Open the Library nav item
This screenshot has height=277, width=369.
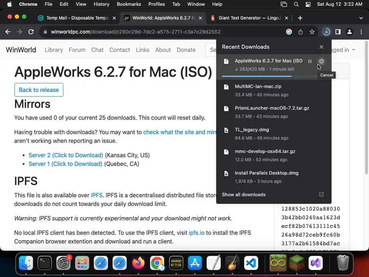click(54, 50)
